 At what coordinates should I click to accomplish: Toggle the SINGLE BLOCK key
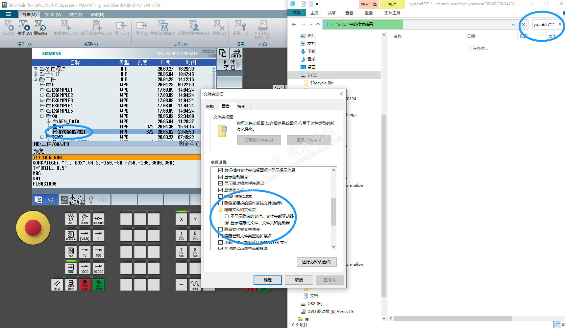pyautogui.click(x=71, y=285)
